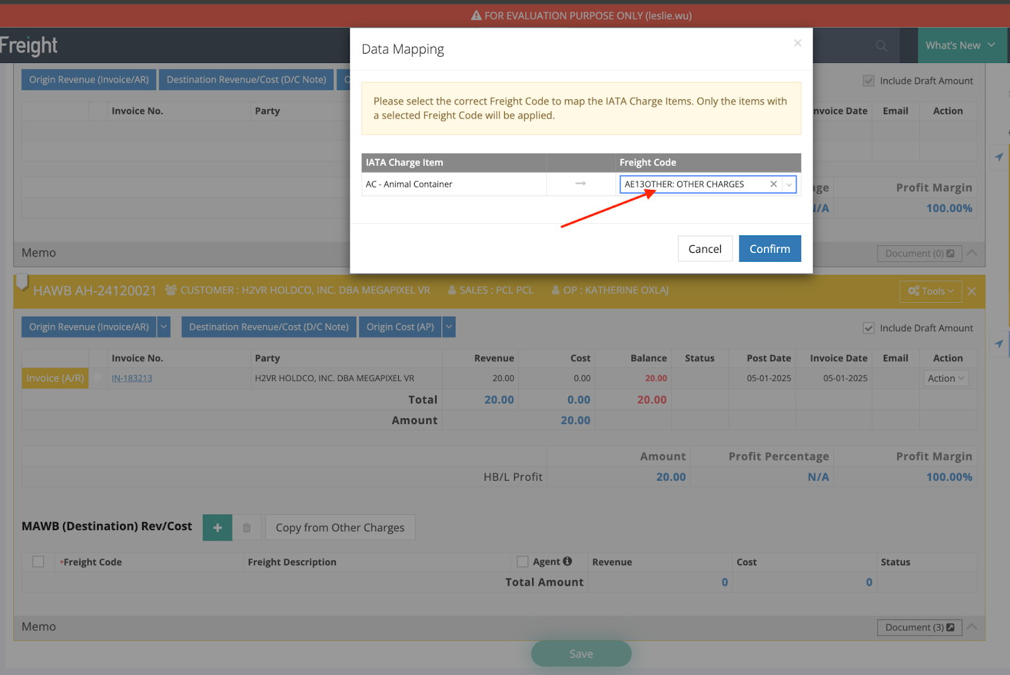Click the Freight Code input field
The height and width of the screenshot is (675, 1010).
point(693,184)
